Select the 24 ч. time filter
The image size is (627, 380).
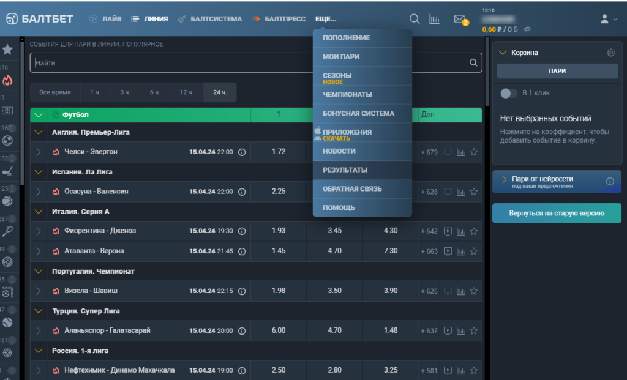[x=220, y=92]
